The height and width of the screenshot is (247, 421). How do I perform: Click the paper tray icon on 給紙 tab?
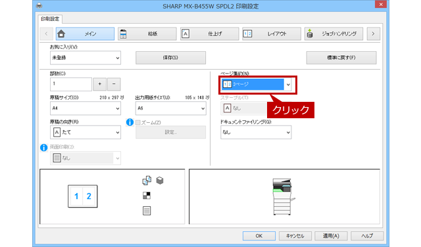(123, 34)
